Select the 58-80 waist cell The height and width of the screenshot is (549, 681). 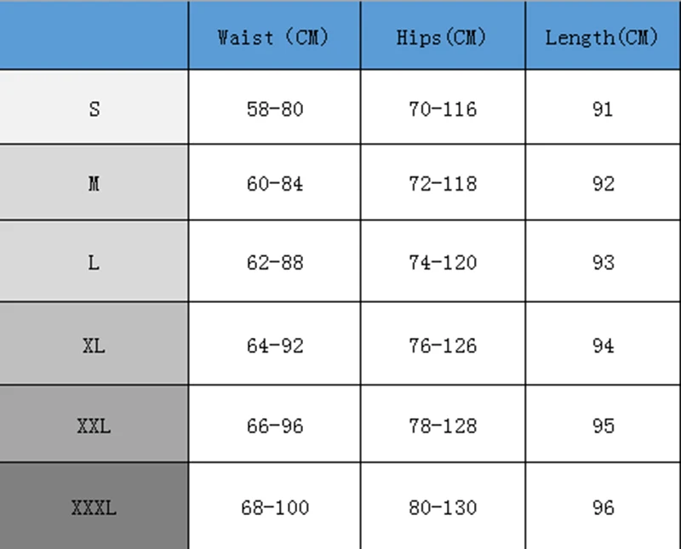tap(274, 107)
